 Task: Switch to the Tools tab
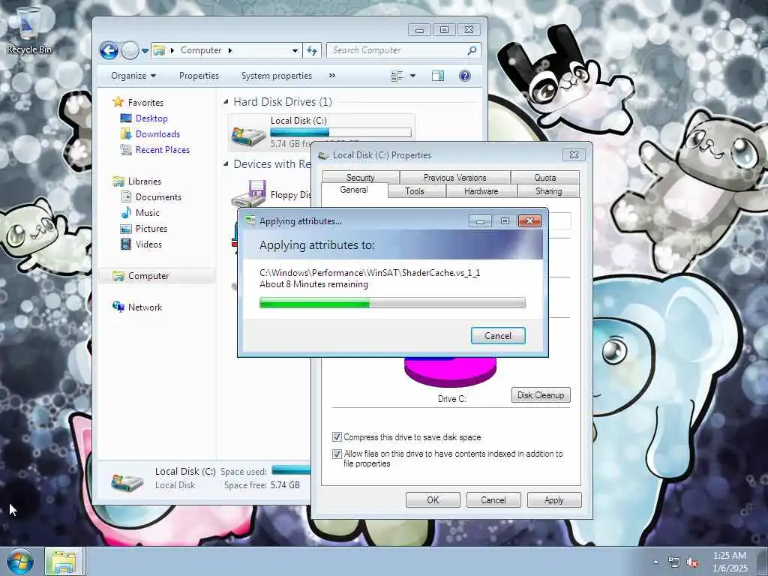coord(414,191)
